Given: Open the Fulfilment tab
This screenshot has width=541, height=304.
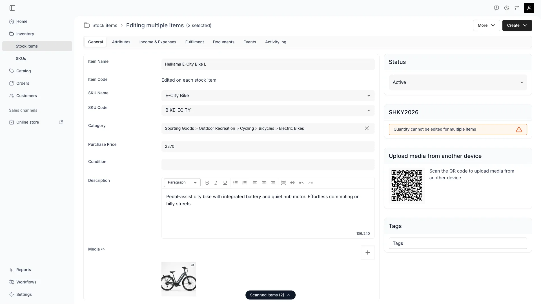Looking at the screenshot, I should [x=195, y=42].
